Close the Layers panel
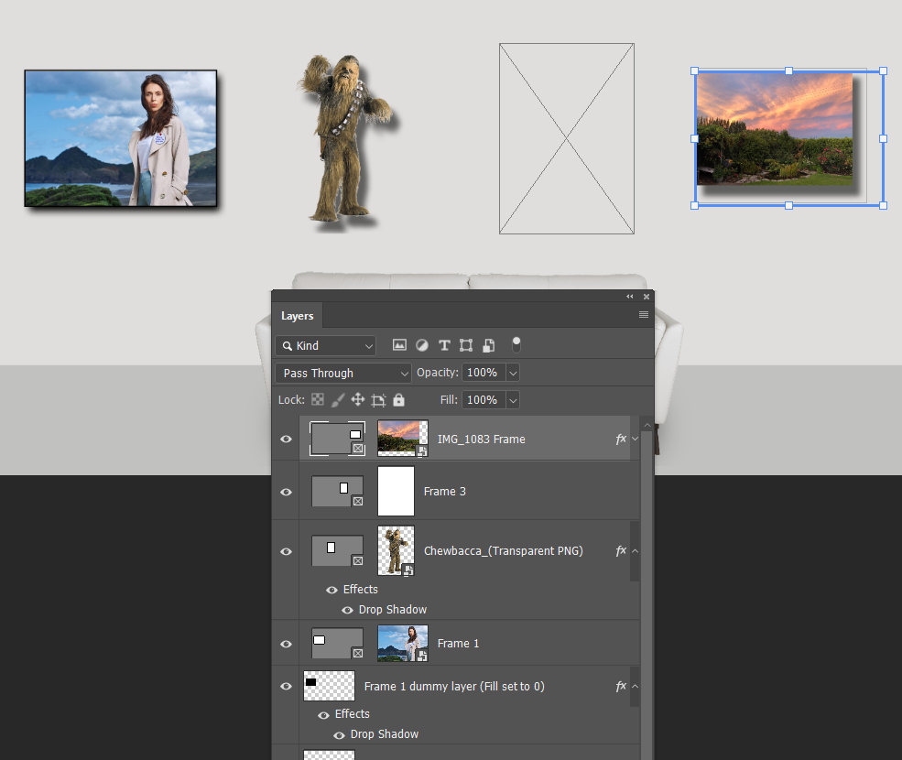Image resolution: width=902 pixels, height=760 pixels. point(647,297)
